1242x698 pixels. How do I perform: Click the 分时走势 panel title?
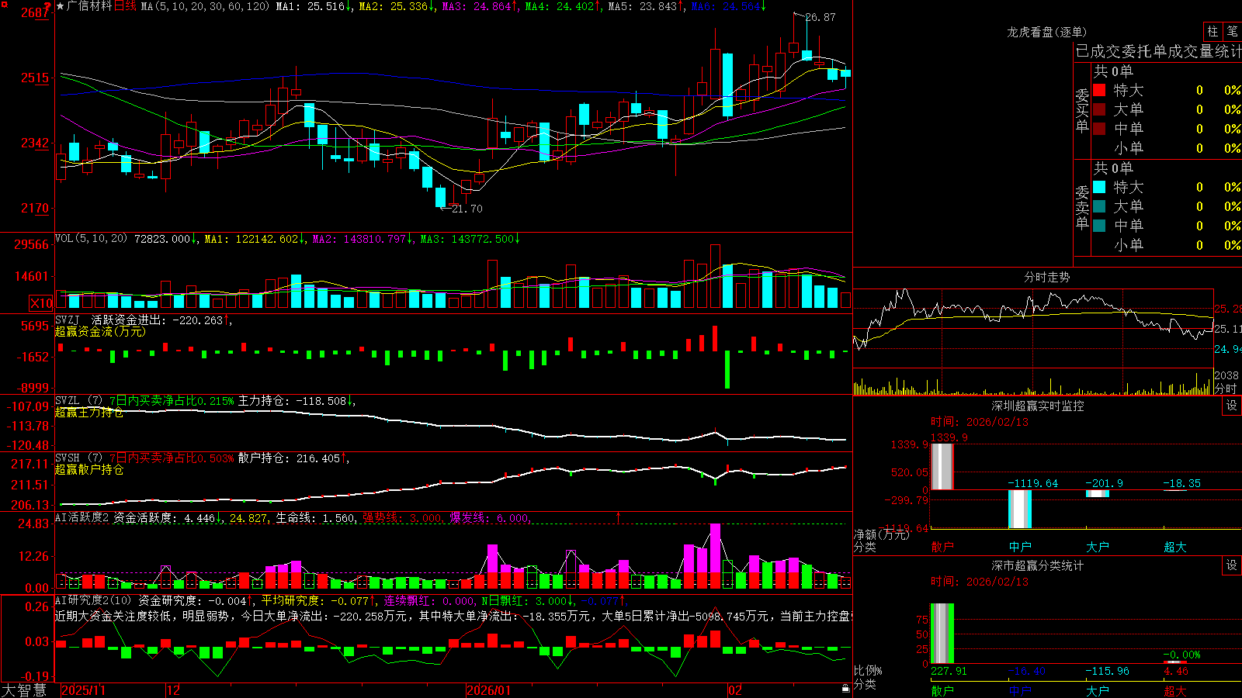(x=1047, y=277)
